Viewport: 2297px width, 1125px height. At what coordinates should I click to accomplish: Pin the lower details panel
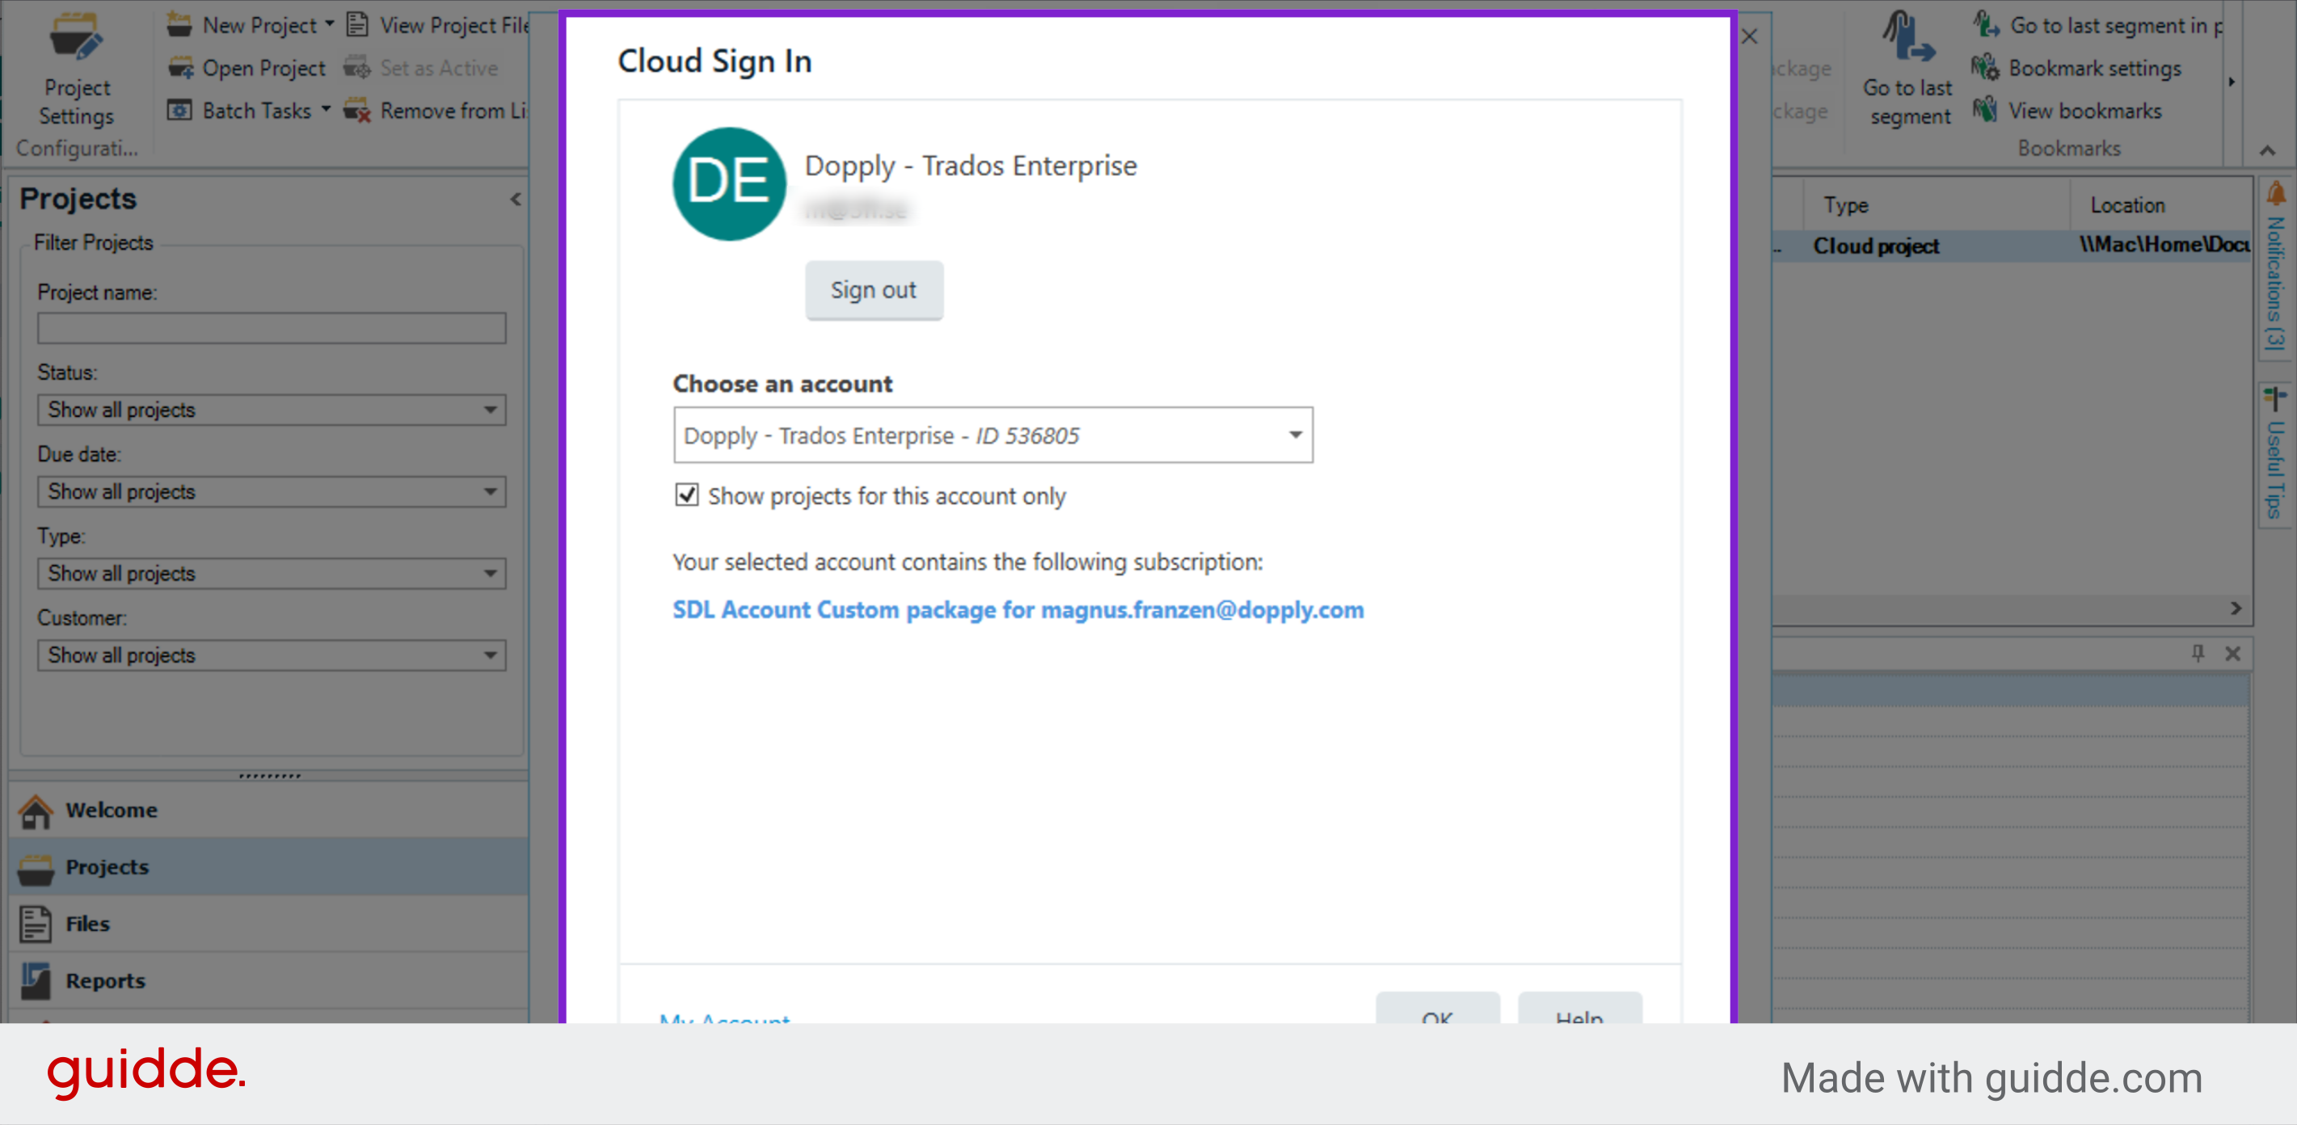(x=2198, y=654)
